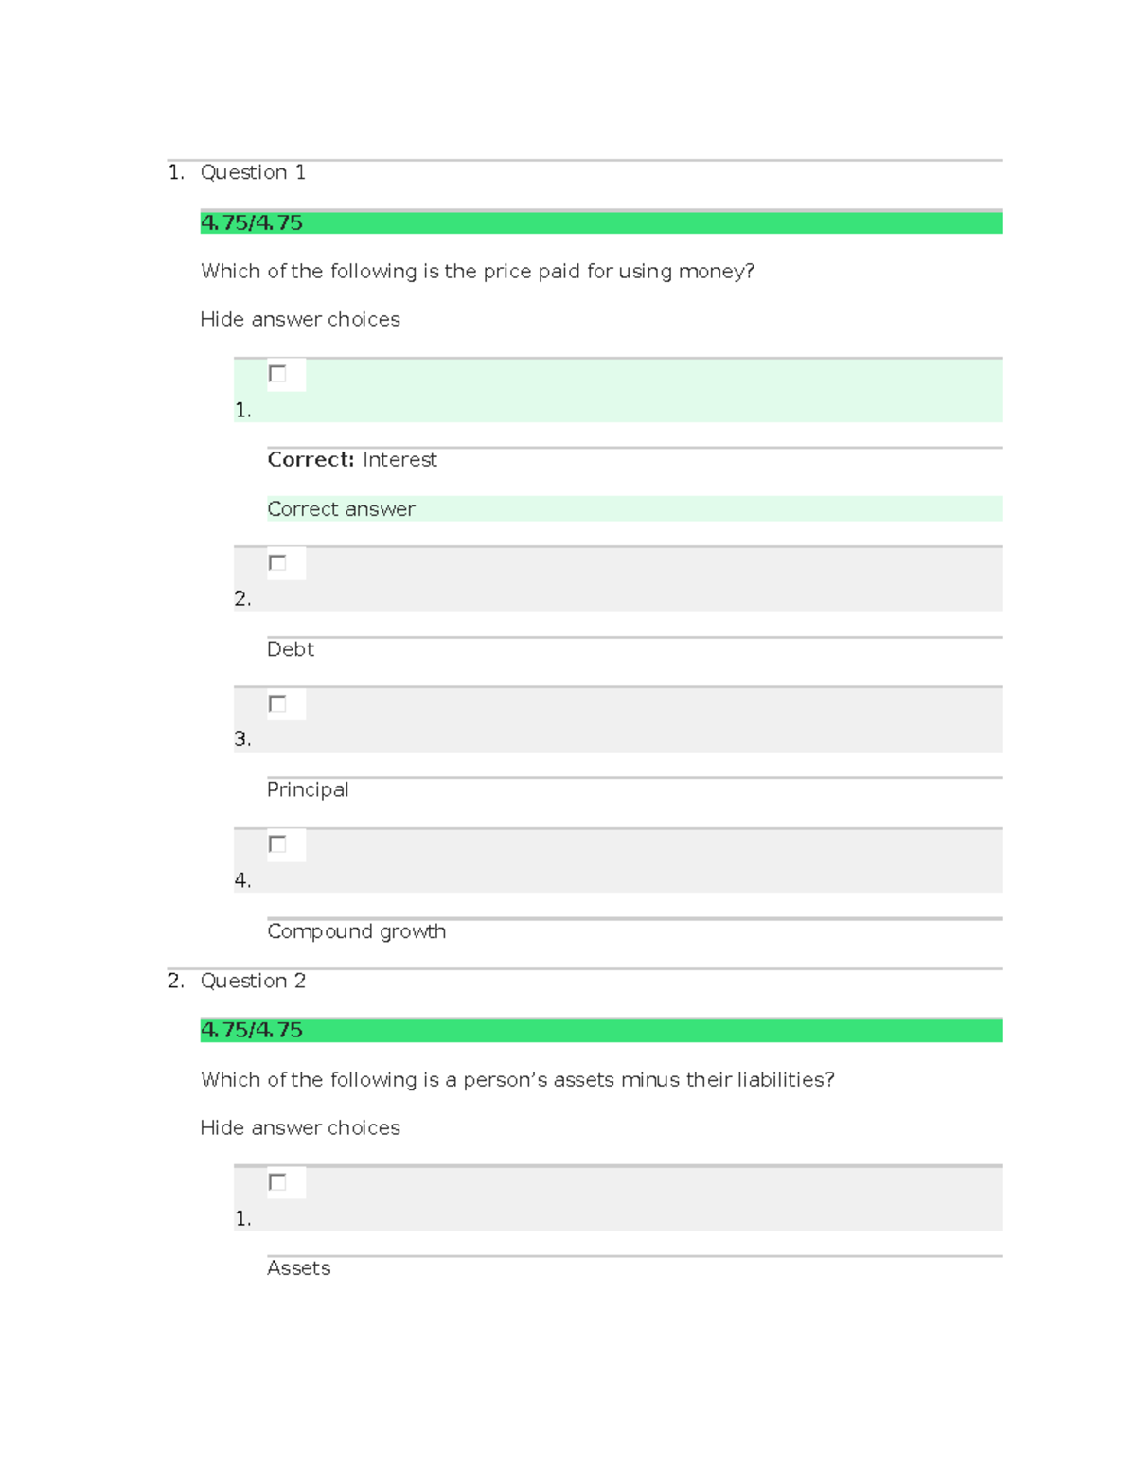Click the price paid for money question text
1136x1470 pixels.
point(477,272)
